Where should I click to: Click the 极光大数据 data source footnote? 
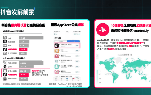point(22,84)
